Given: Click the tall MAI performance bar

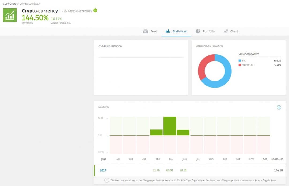Looking at the screenshot, I should tap(170, 126).
